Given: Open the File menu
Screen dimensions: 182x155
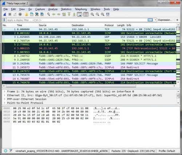Looking at the screenshot, I should [x=5, y=9].
